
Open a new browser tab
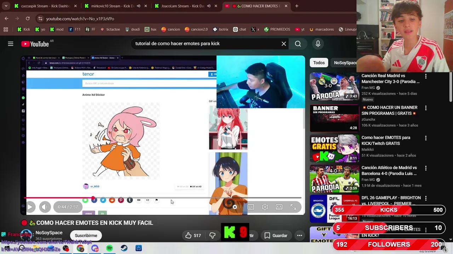click(297, 6)
